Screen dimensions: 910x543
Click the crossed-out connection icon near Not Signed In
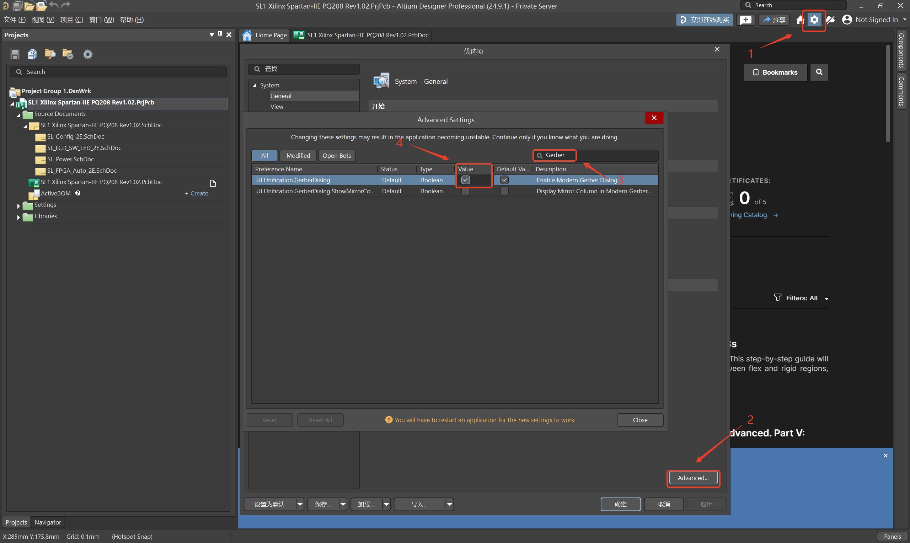pyautogui.click(x=831, y=20)
